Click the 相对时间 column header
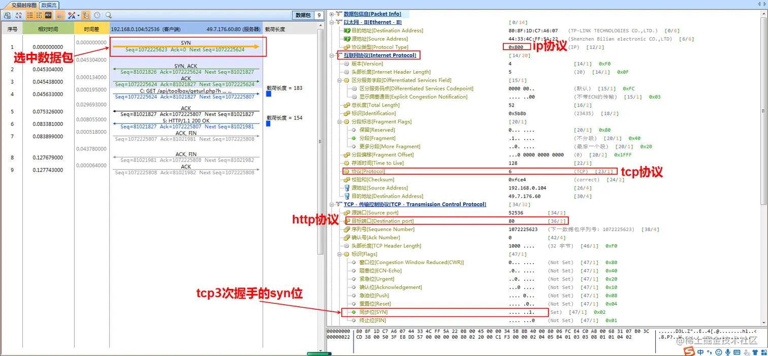Image resolution: width=768 pixels, height=356 pixels. [x=48, y=29]
